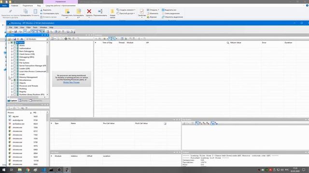The image size is (309, 173).
Task: Click the Pre-Call Value column header
Action: point(109,124)
